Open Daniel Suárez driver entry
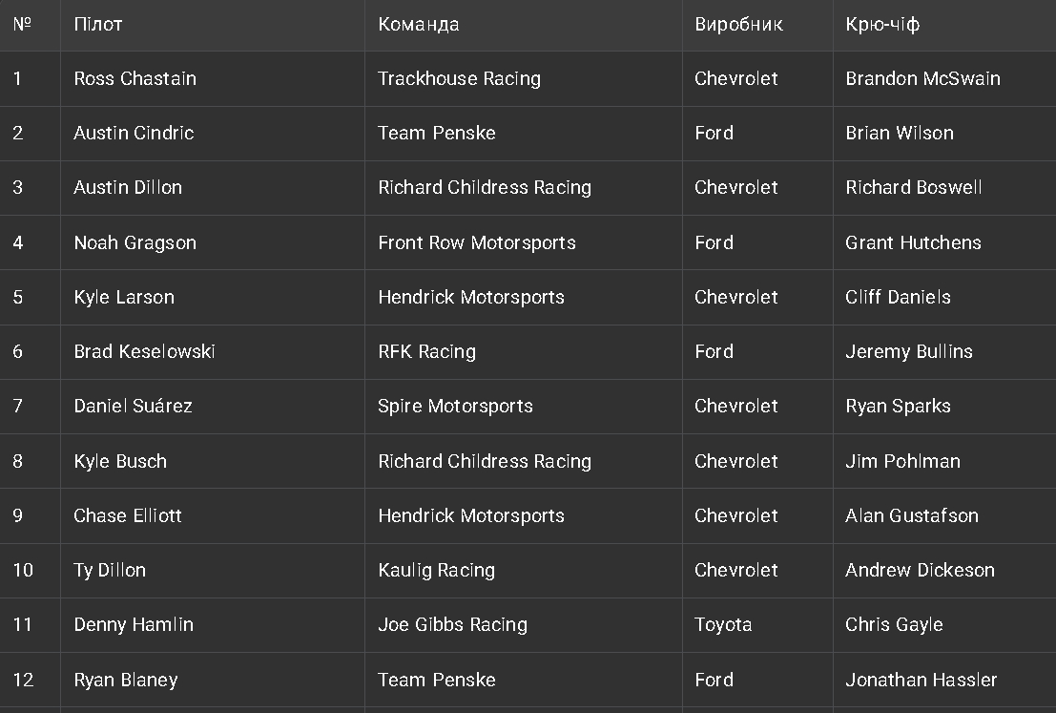The width and height of the screenshot is (1056, 713). coord(133,406)
